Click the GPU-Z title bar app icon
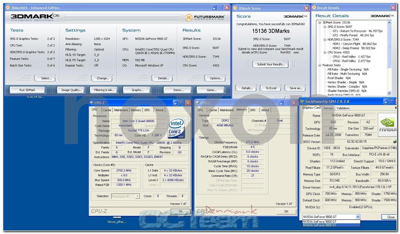 click(x=302, y=102)
